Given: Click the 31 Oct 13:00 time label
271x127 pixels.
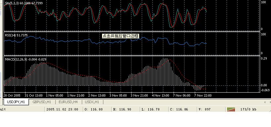Looking at the screenshot, I should coord(33,96).
